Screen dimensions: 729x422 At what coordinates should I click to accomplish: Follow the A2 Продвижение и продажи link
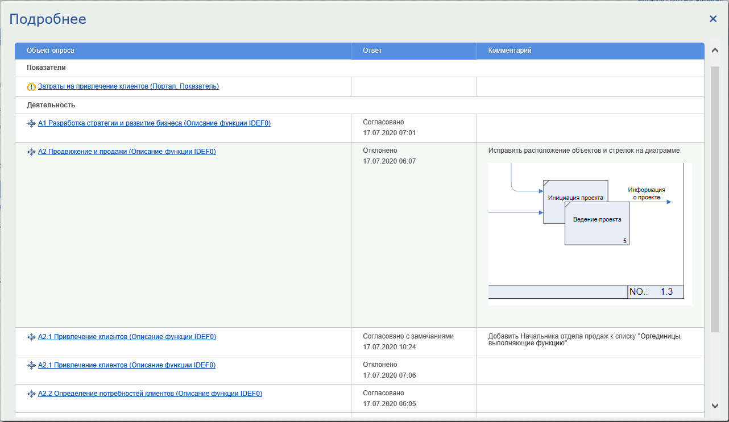(x=127, y=152)
